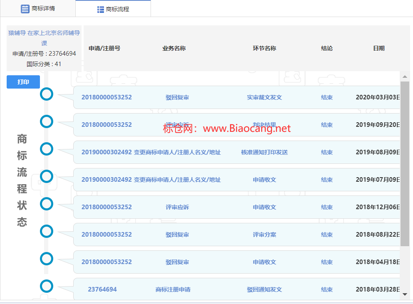Click timeline circle for 2019年07月09日 row
The width and height of the screenshot is (413, 304).
tap(47, 176)
